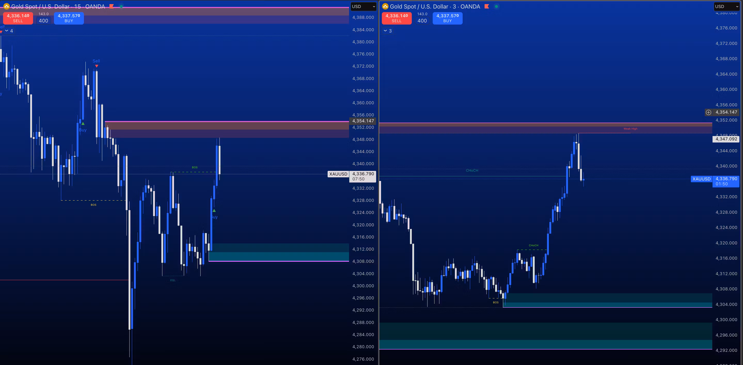Click the gold symbol logo on the 15-minute chart

click(6, 6)
